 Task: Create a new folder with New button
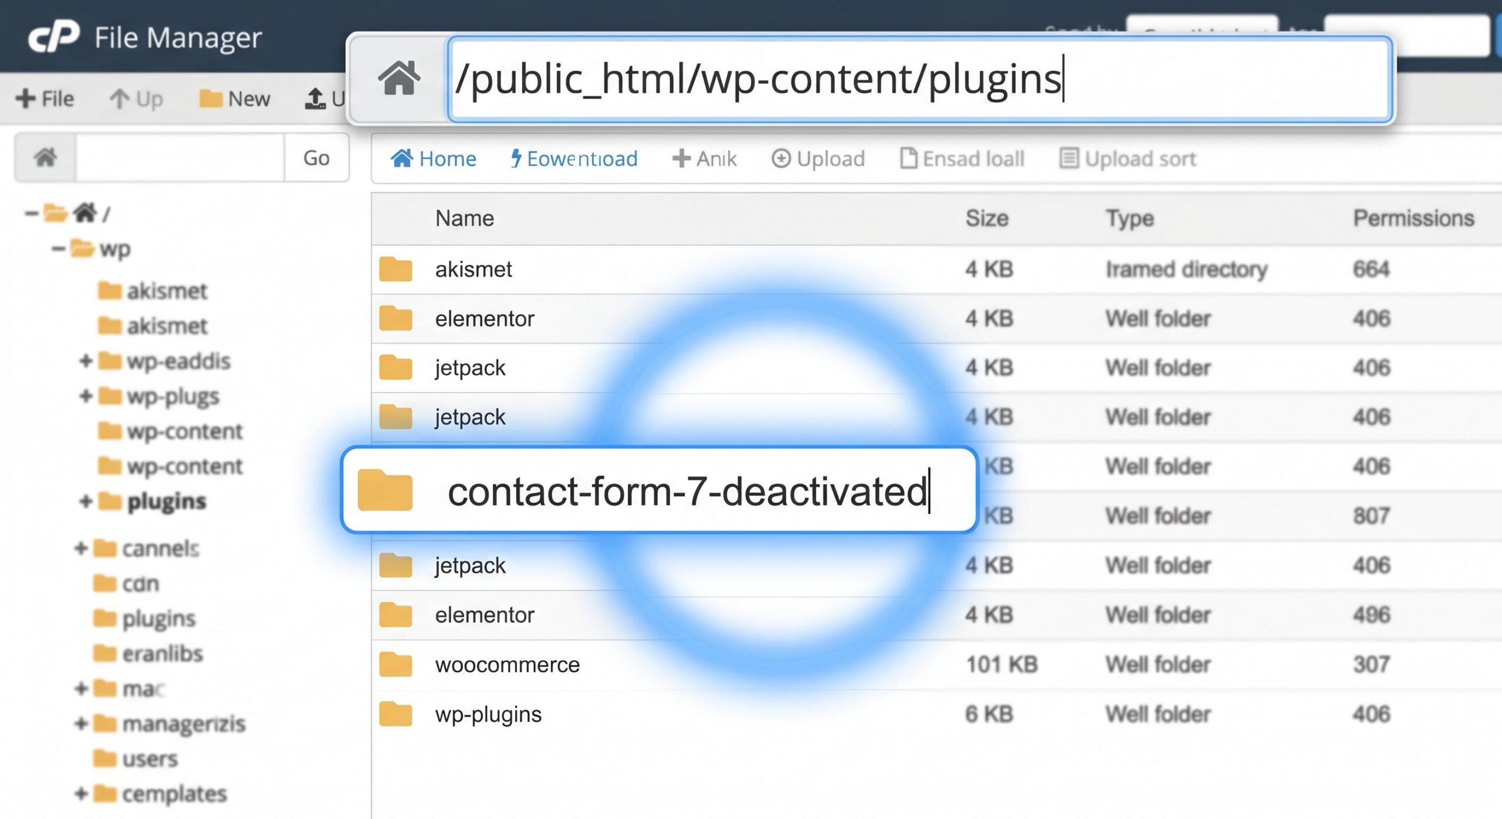235,99
